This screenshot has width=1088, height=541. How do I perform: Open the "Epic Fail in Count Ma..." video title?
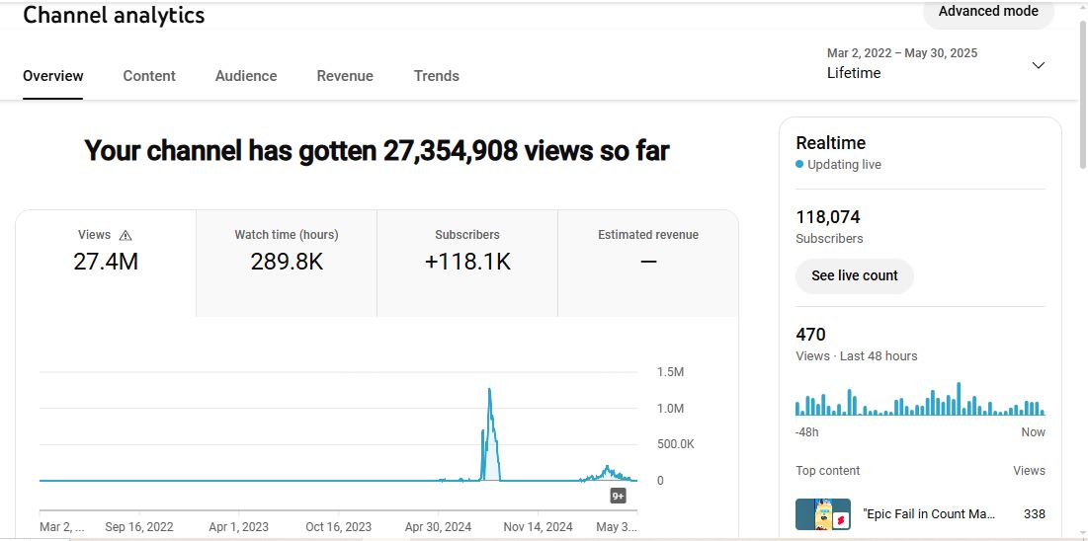(929, 514)
